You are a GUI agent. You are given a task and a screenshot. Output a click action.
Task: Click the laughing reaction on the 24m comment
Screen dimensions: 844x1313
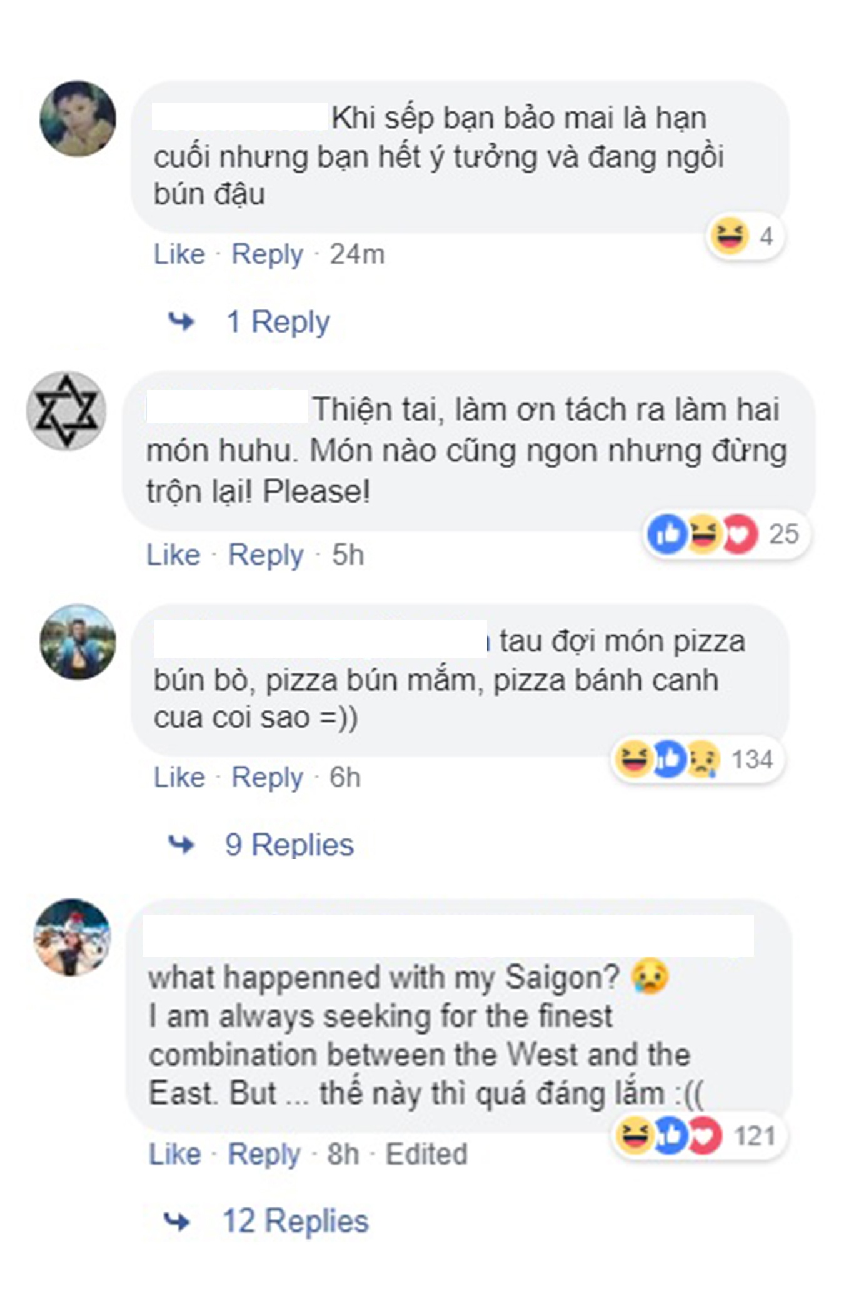[730, 236]
